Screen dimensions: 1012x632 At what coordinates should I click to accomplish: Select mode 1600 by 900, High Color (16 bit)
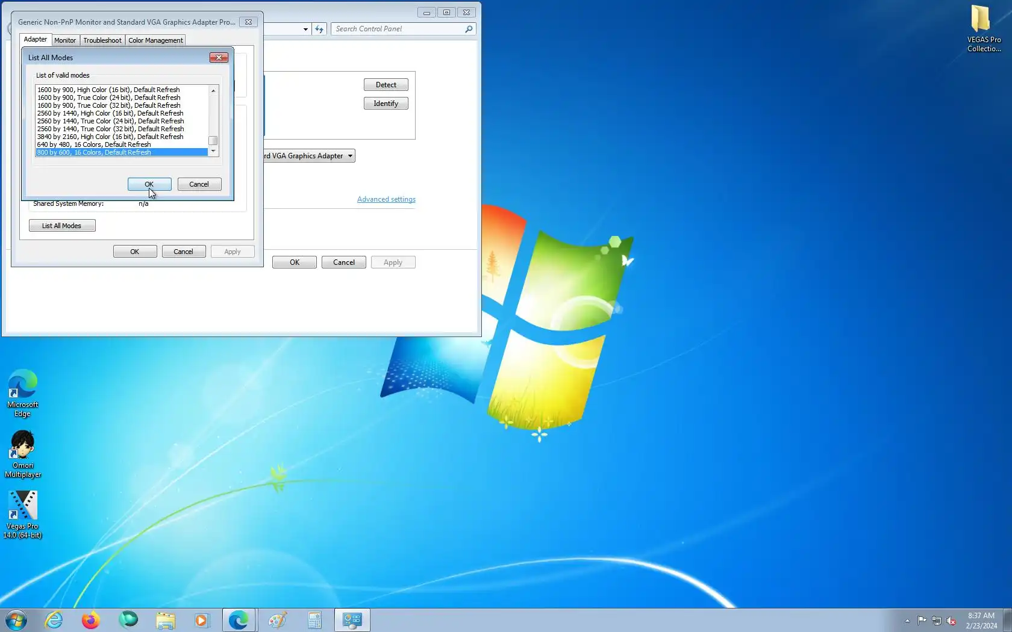[122, 90]
